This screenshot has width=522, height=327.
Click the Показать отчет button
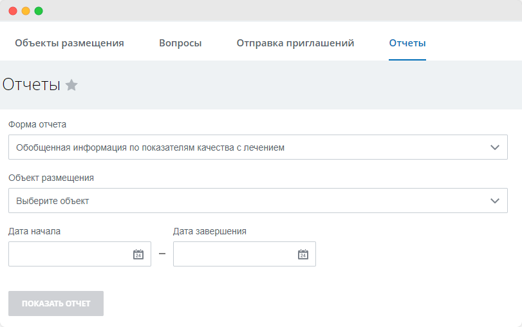pos(56,303)
